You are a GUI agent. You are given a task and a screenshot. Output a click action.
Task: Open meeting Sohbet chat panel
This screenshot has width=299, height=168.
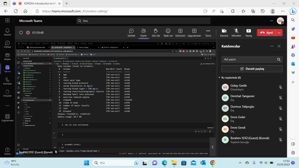pyautogui.click(x=131, y=33)
